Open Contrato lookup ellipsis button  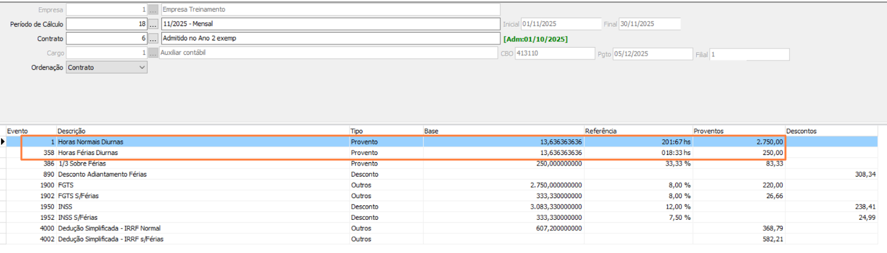[153, 39]
